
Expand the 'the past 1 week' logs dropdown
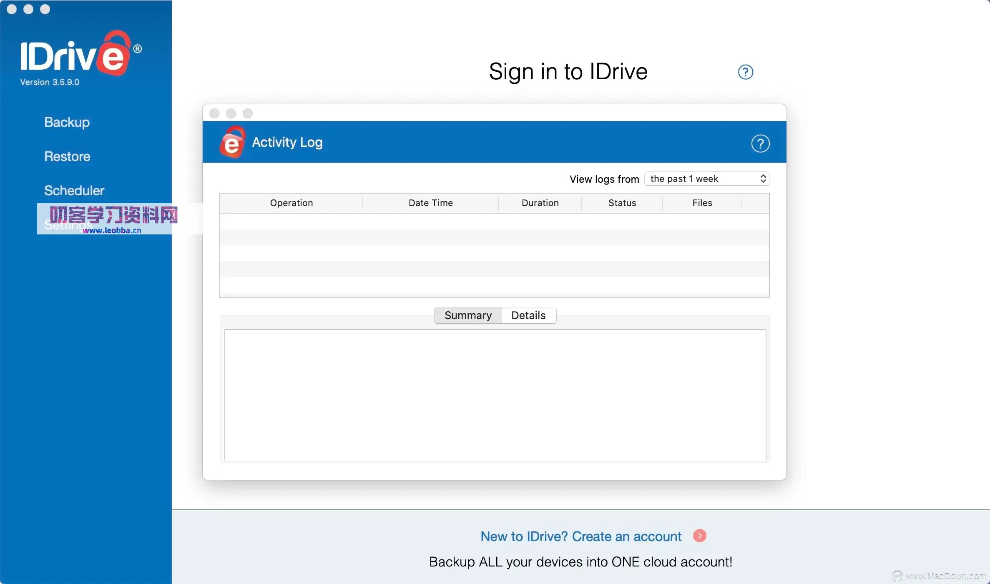point(707,179)
